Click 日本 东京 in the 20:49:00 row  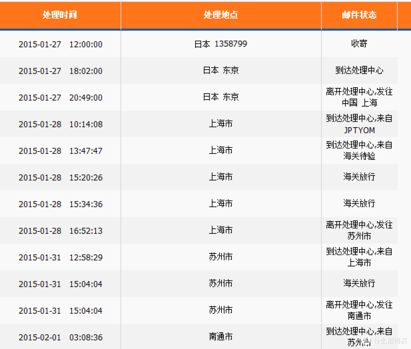[221, 97]
